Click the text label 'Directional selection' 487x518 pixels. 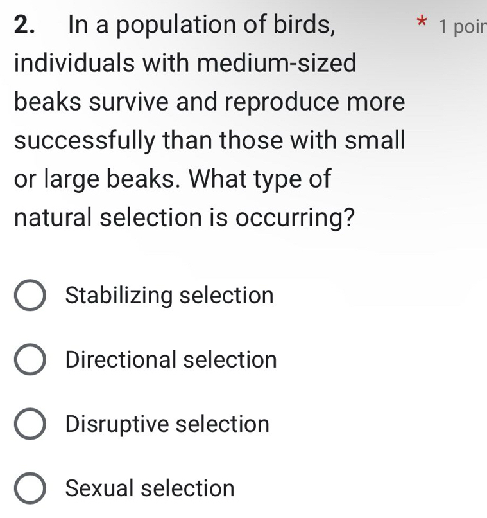coord(169,360)
